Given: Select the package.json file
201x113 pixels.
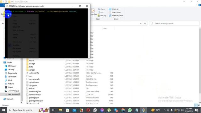Looking at the screenshot, I should (x=34, y=98).
